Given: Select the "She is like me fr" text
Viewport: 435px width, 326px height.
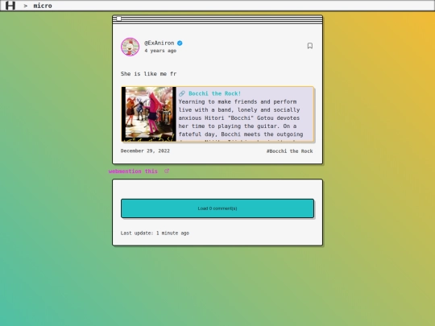Looking at the screenshot, I should pos(148,74).
